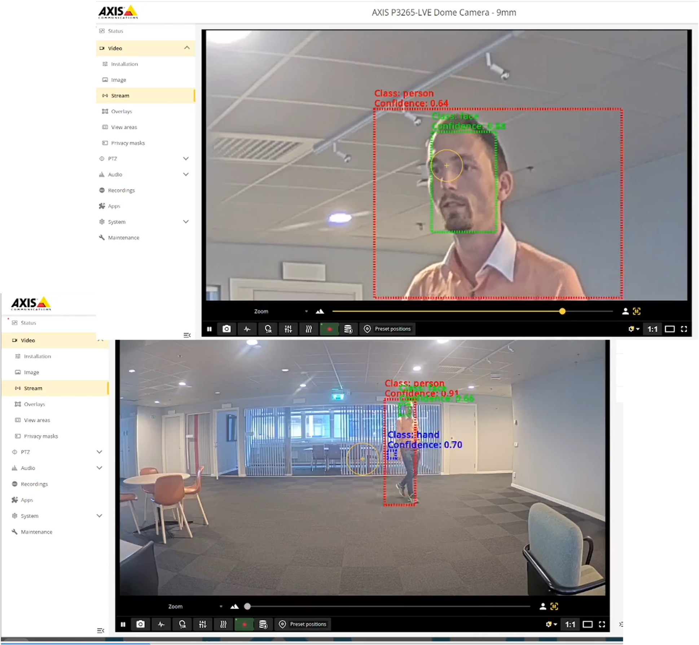Click mountains wide-zoom icon in lower view
This screenshot has width=699, height=645.
234,607
